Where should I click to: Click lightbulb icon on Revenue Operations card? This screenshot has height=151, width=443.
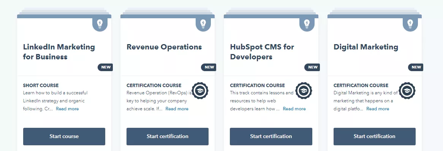click(x=203, y=24)
